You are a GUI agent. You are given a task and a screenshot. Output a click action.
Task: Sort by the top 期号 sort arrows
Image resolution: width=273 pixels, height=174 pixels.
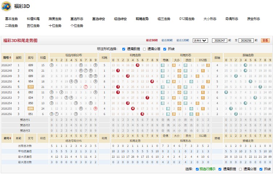10,58
